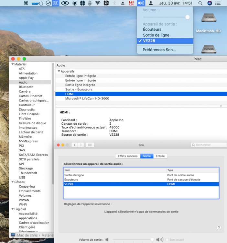Click Matériel in the path bar
The image size is (227, 243).
click(x=48, y=235)
